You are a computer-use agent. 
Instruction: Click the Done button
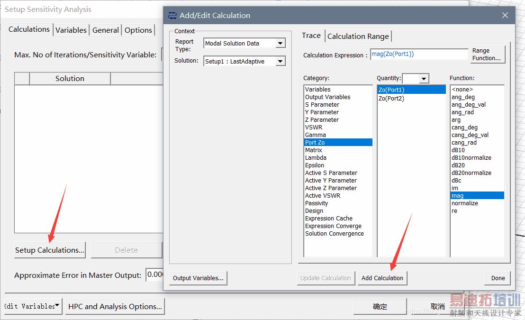[498, 278]
